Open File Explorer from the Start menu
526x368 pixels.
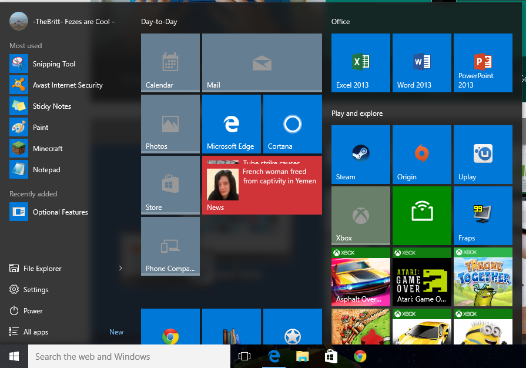pyautogui.click(x=36, y=268)
